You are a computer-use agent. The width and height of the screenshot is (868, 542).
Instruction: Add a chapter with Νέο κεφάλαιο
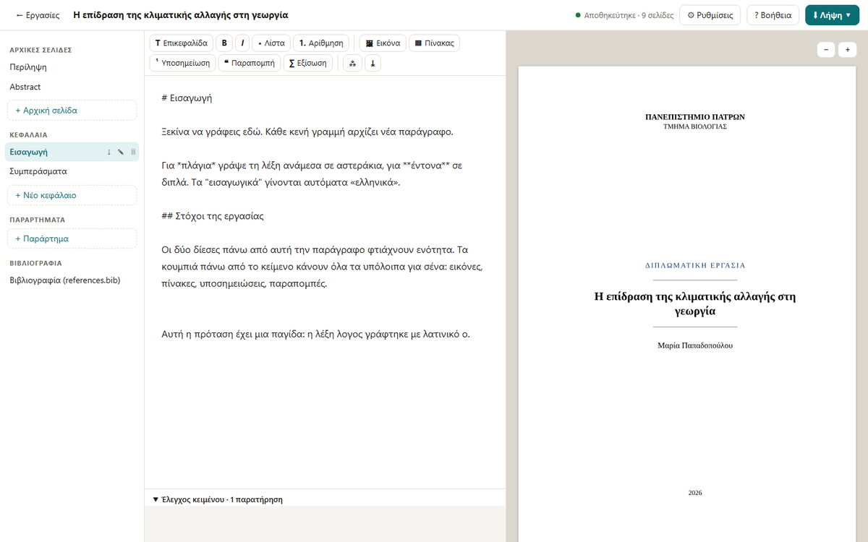tap(72, 195)
